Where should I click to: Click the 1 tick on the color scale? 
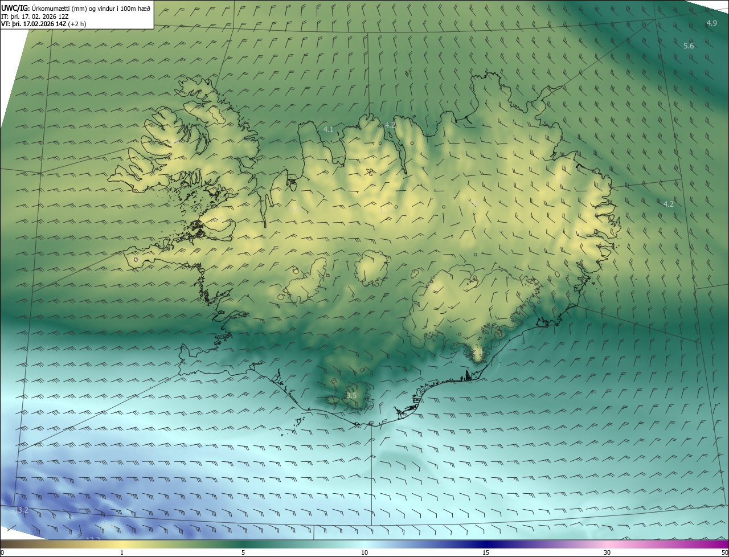tap(122, 552)
